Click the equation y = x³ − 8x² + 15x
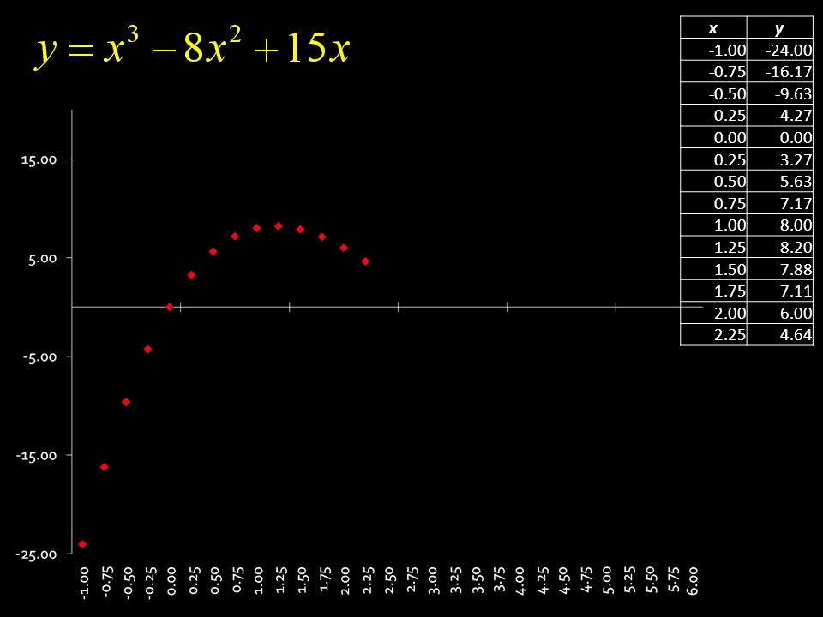The height and width of the screenshot is (617, 823). point(193,48)
